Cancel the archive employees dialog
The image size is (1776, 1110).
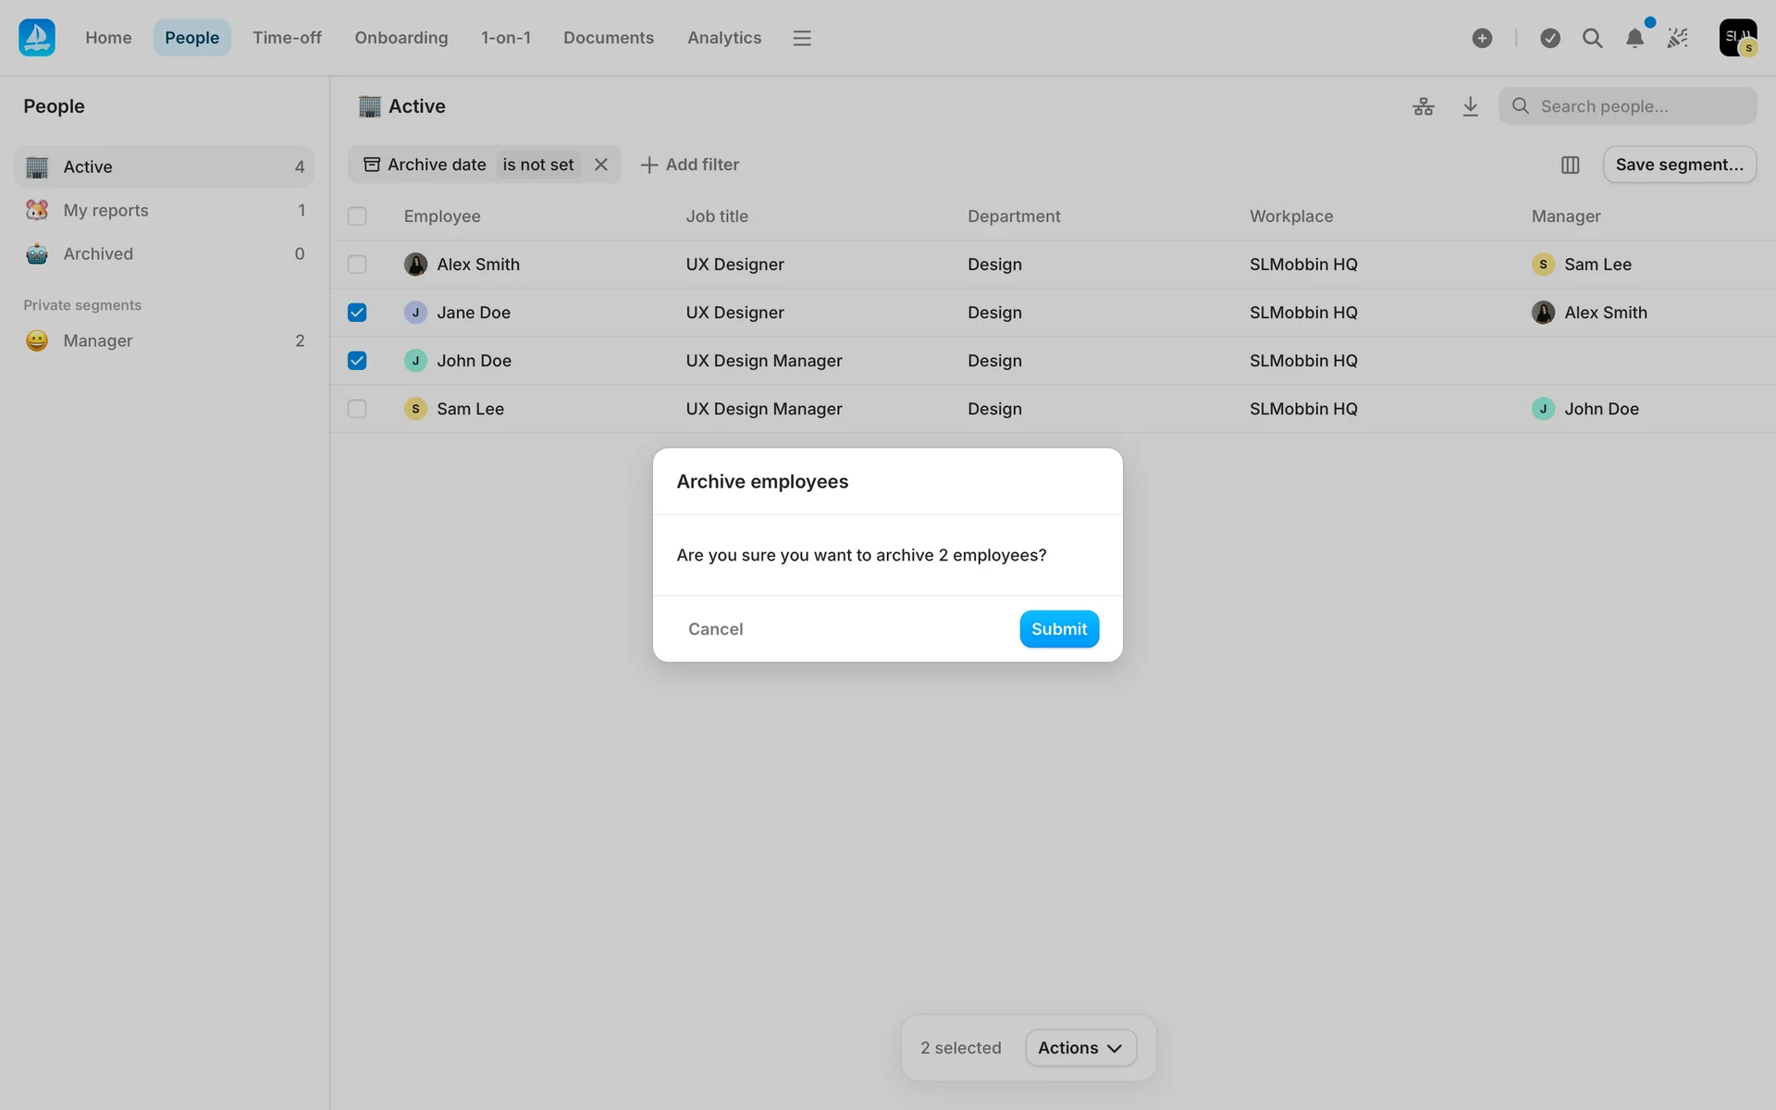pyautogui.click(x=715, y=629)
